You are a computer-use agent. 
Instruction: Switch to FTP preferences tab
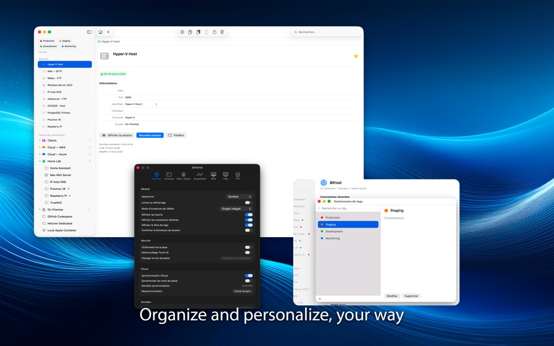[x=238, y=176]
